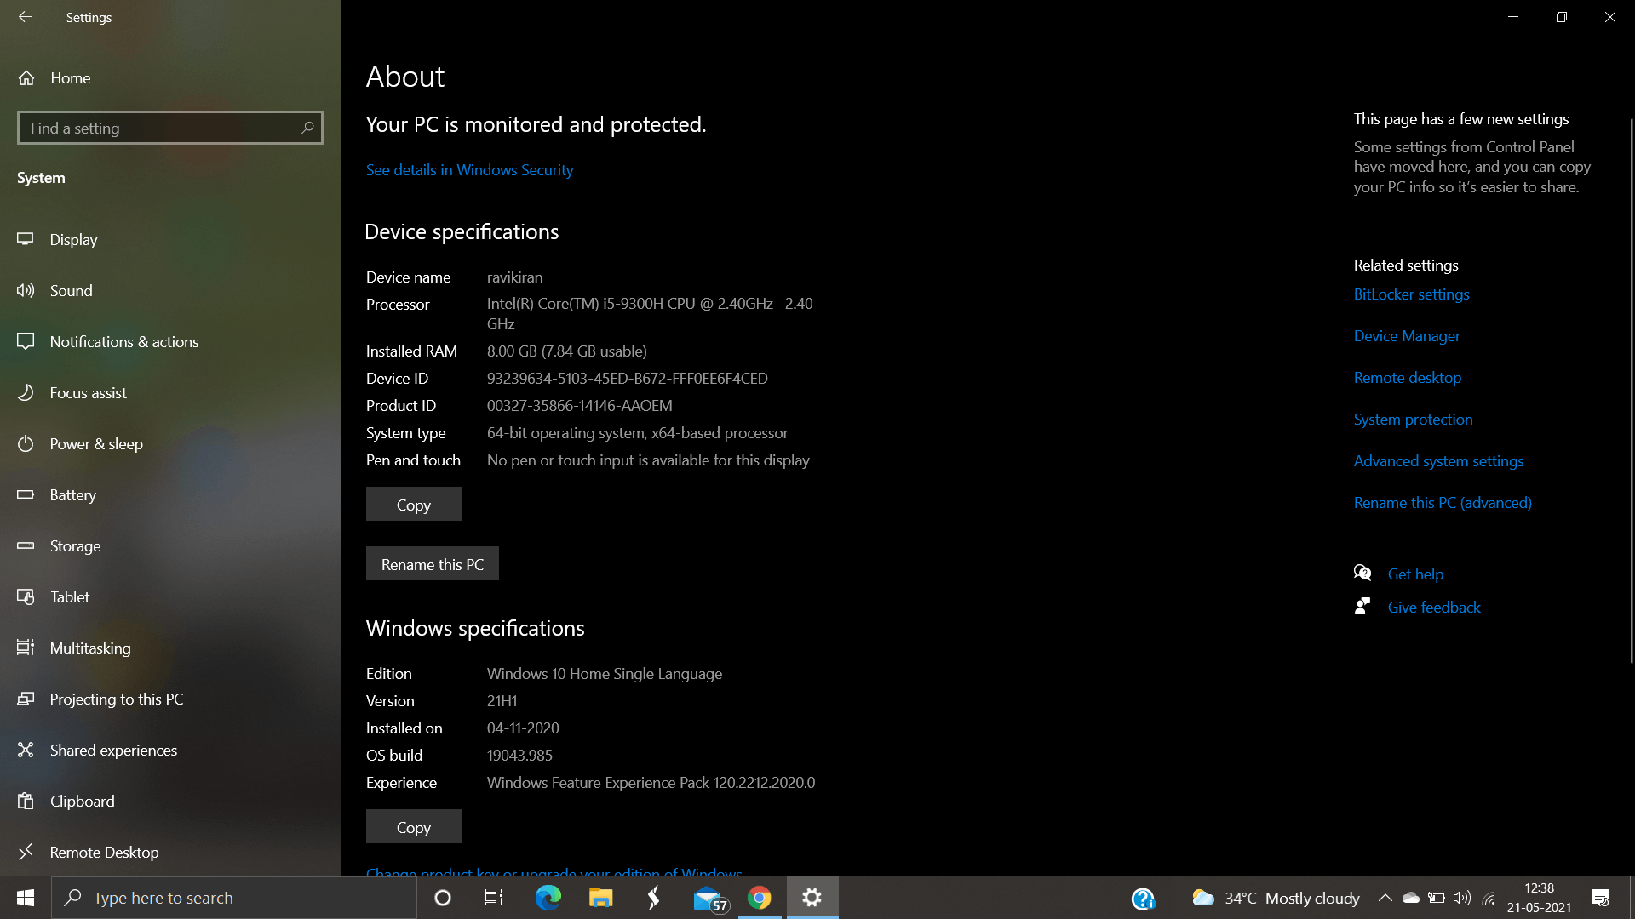The image size is (1635, 919).
Task: Open Remote Desktop settings in sidebar
Action: pos(170,852)
